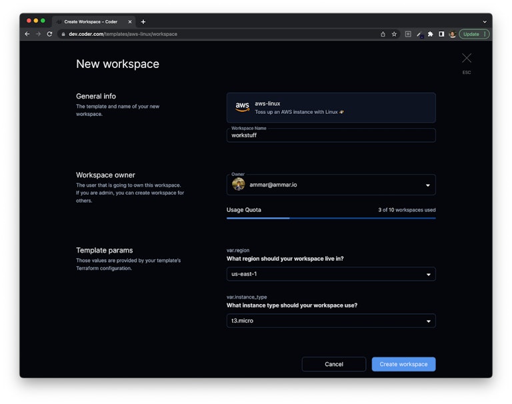Close the Create Workspace – Coder tab
The height and width of the screenshot is (404, 512).
130,22
